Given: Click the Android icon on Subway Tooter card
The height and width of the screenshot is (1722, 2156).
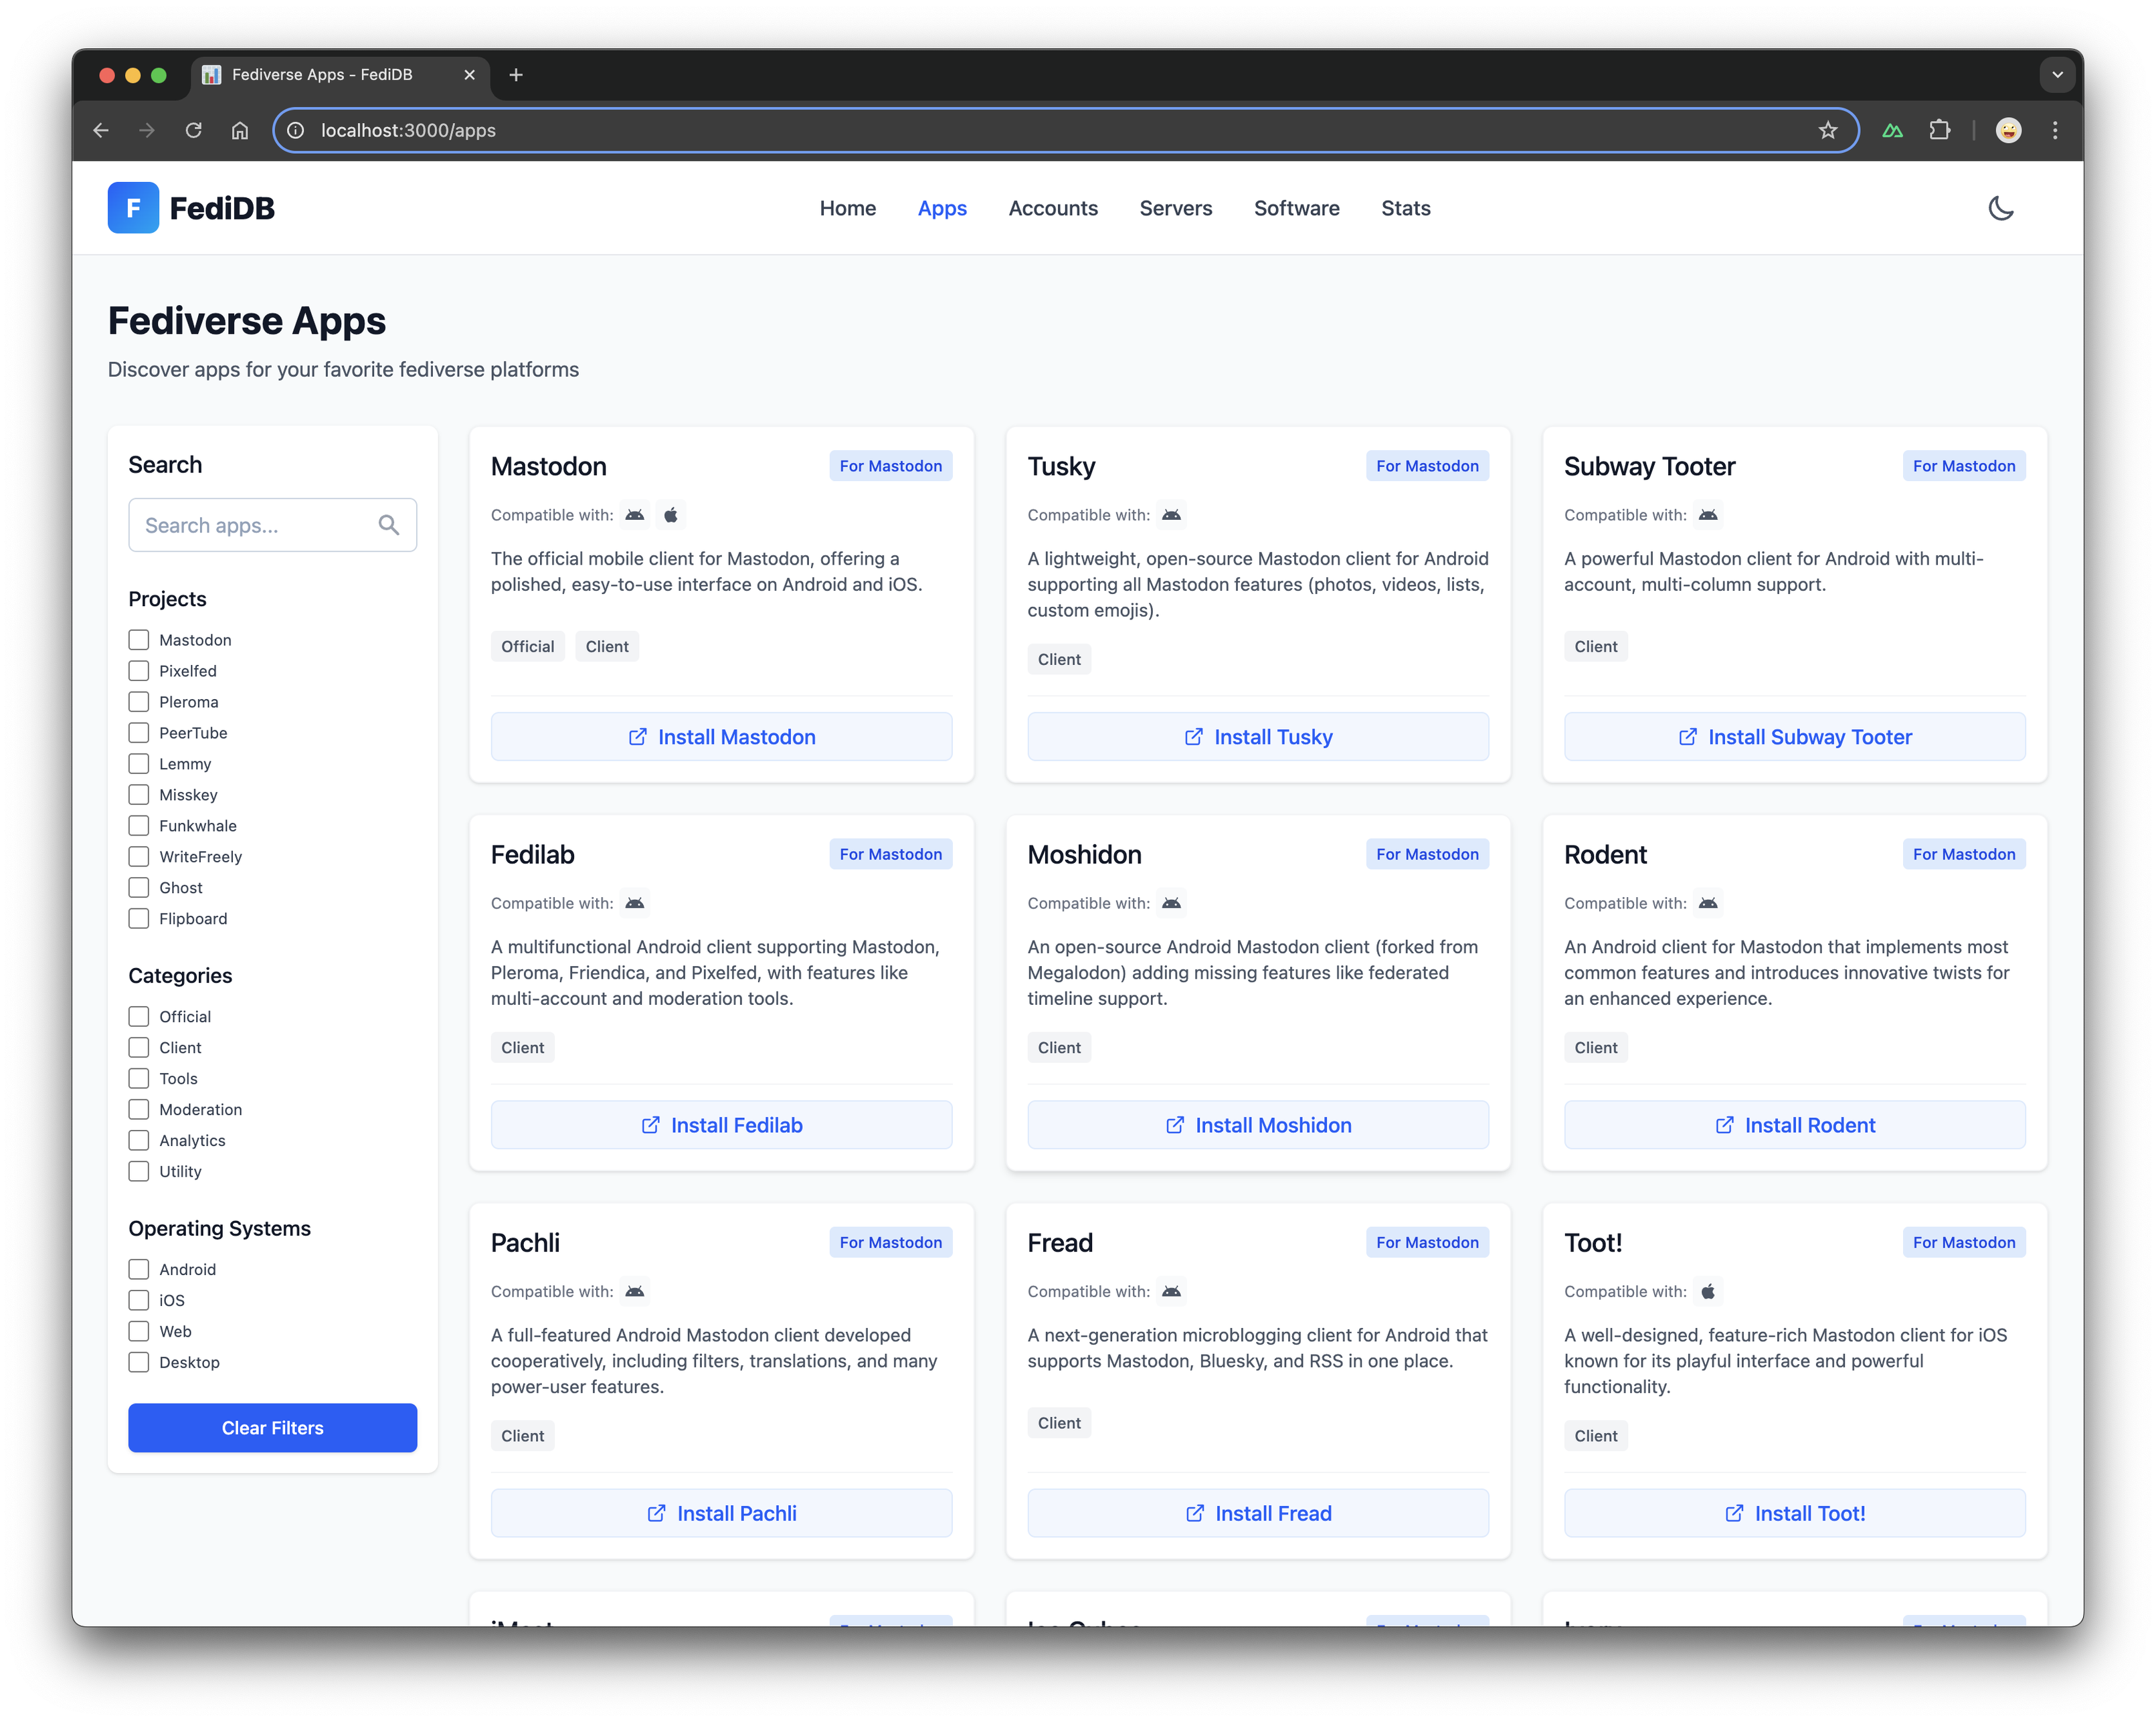Looking at the screenshot, I should 1708,515.
